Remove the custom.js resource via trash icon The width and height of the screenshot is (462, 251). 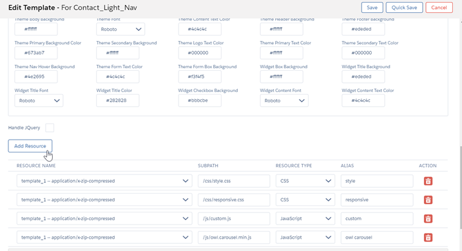(x=428, y=219)
